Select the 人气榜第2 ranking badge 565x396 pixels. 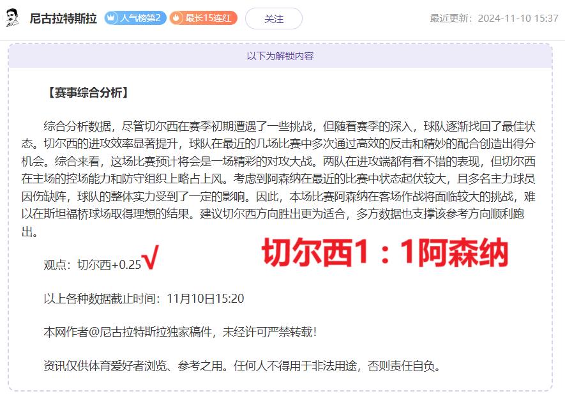click(x=135, y=18)
